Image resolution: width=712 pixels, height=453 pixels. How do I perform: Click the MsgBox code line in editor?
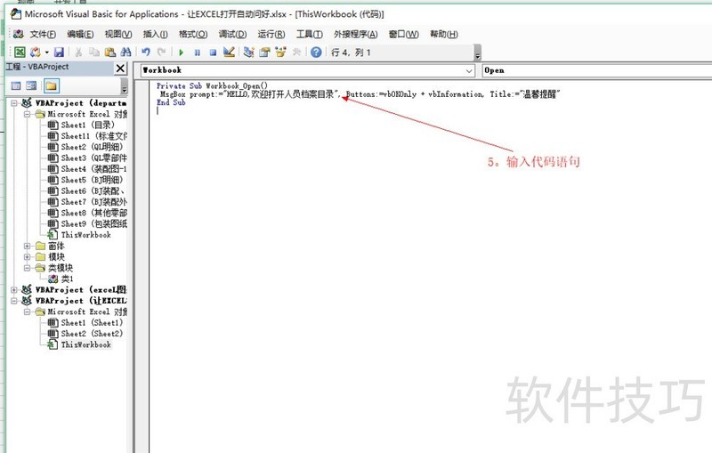(360, 94)
